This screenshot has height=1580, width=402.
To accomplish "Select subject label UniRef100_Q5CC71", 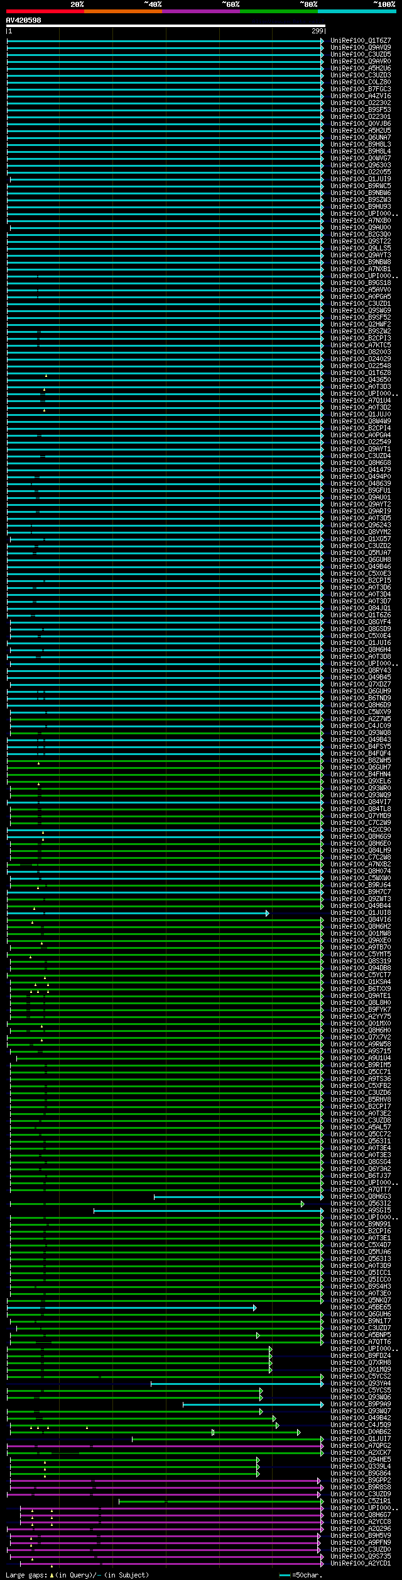I will pyautogui.click(x=361, y=1072).
